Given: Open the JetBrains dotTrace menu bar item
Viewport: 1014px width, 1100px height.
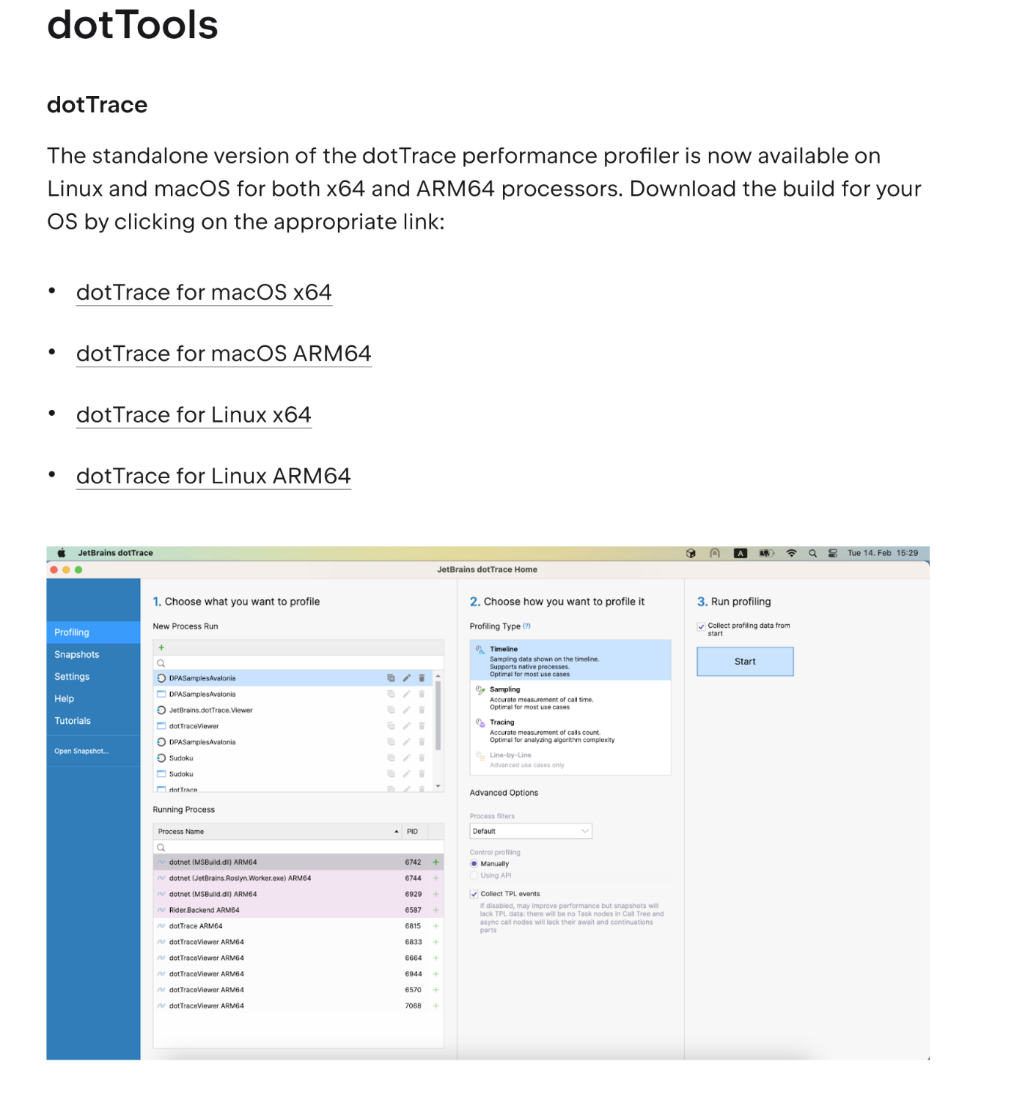Looking at the screenshot, I should (116, 553).
